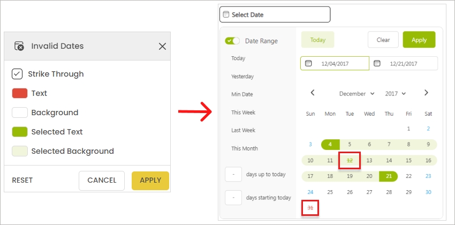455x225 pixels.
Task: Select the Last Week preset
Action: point(243,130)
